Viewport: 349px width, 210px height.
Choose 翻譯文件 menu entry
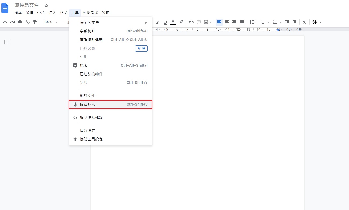coord(88,96)
